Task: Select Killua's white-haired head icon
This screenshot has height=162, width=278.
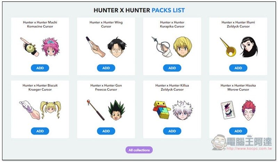Action: click(x=183, y=110)
